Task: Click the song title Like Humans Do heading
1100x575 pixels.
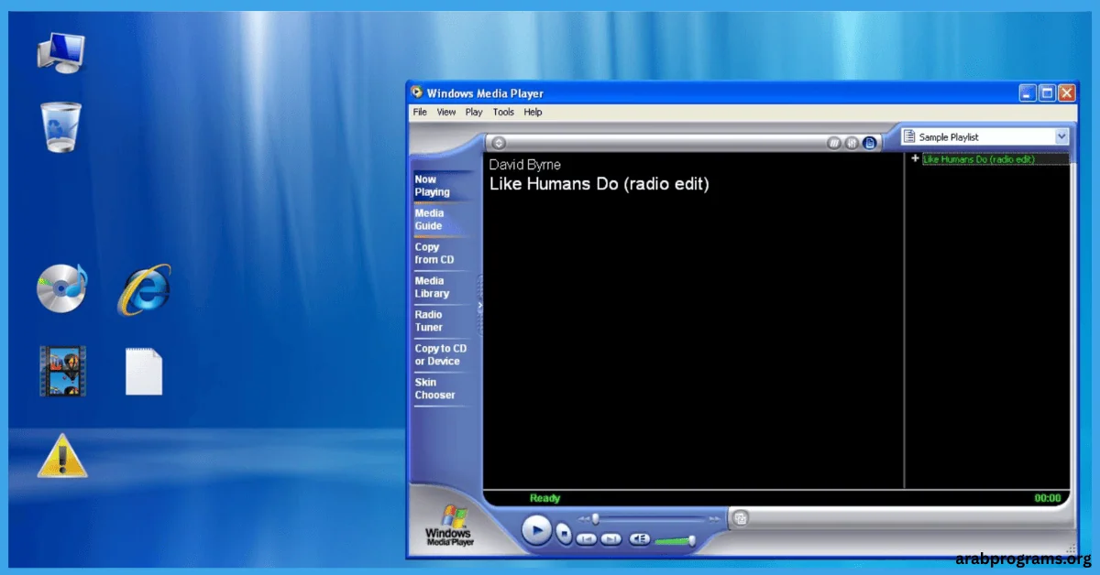Action: click(x=599, y=184)
